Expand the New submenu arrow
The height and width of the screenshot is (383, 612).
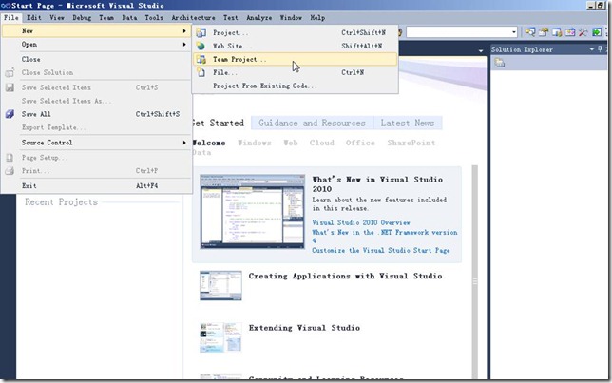tap(184, 30)
